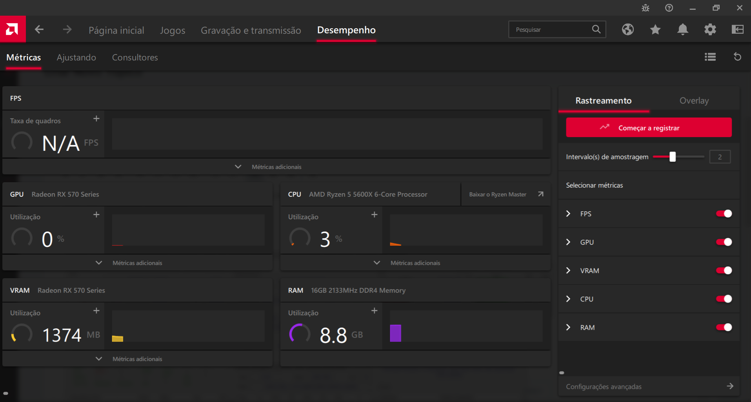
Task: Add Taxa de quadros metric with plus
Action: click(x=96, y=119)
